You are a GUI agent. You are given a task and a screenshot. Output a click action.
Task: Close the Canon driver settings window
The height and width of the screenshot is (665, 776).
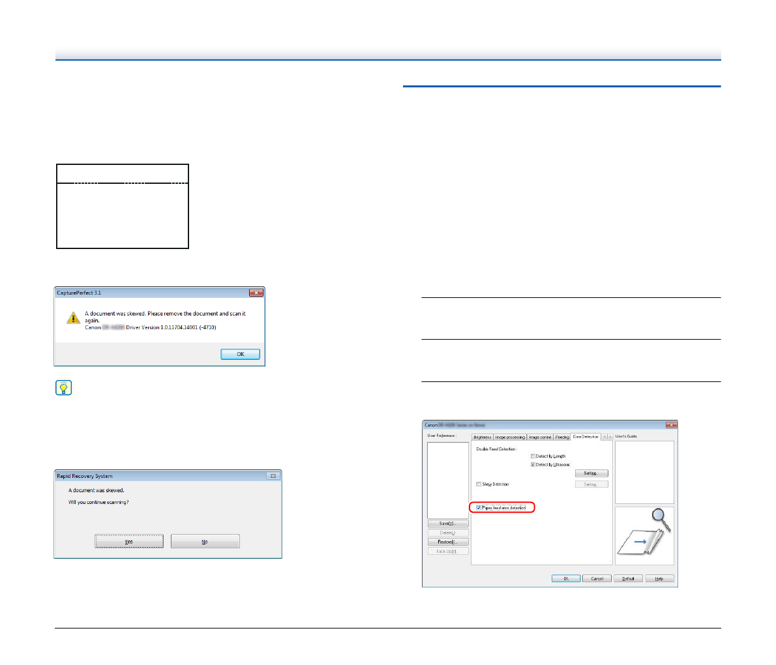pyautogui.click(x=670, y=425)
